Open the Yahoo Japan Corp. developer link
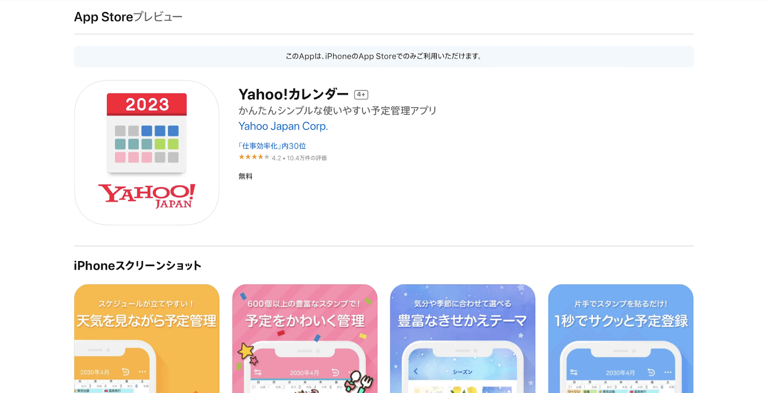This screenshot has height=393, width=768. [x=283, y=126]
